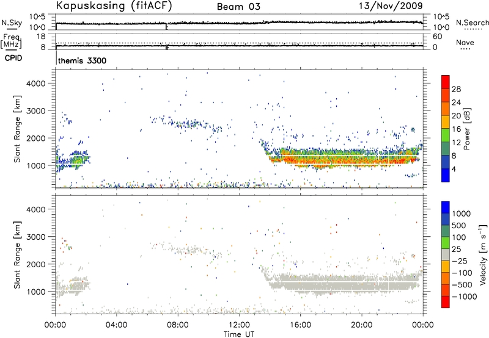The width and height of the screenshot is (489, 338).
Task: Click the blue top of velocity colorbar
Action: tap(446, 207)
